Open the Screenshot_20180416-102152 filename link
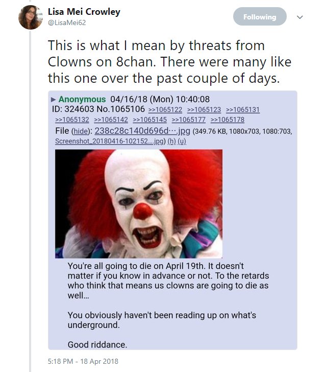The height and width of the screenshot is (372, 324). click(x=109, y=141)
